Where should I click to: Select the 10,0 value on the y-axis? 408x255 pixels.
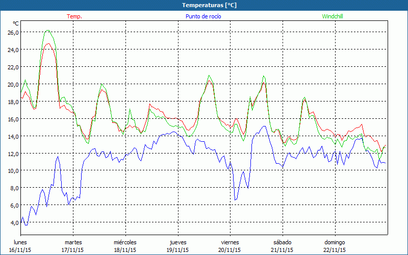click(x=13, y=171)
